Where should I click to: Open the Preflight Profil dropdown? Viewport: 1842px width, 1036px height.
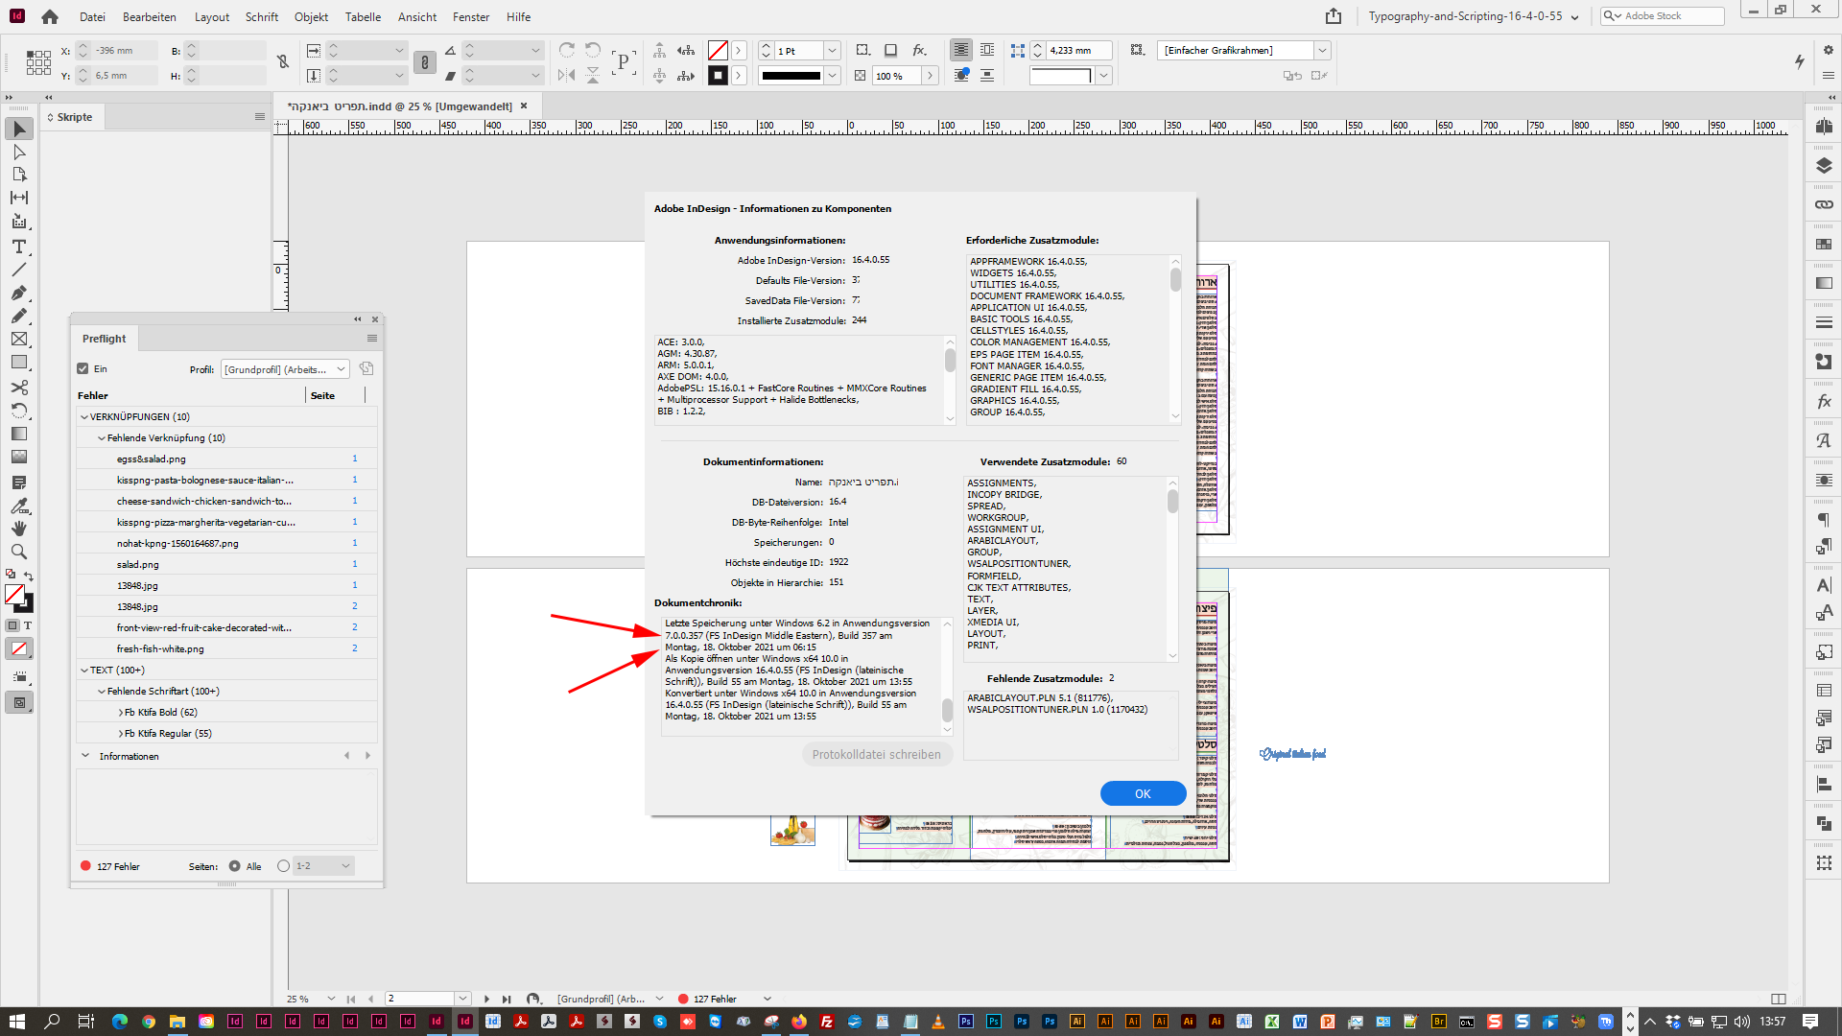point(284,368)
